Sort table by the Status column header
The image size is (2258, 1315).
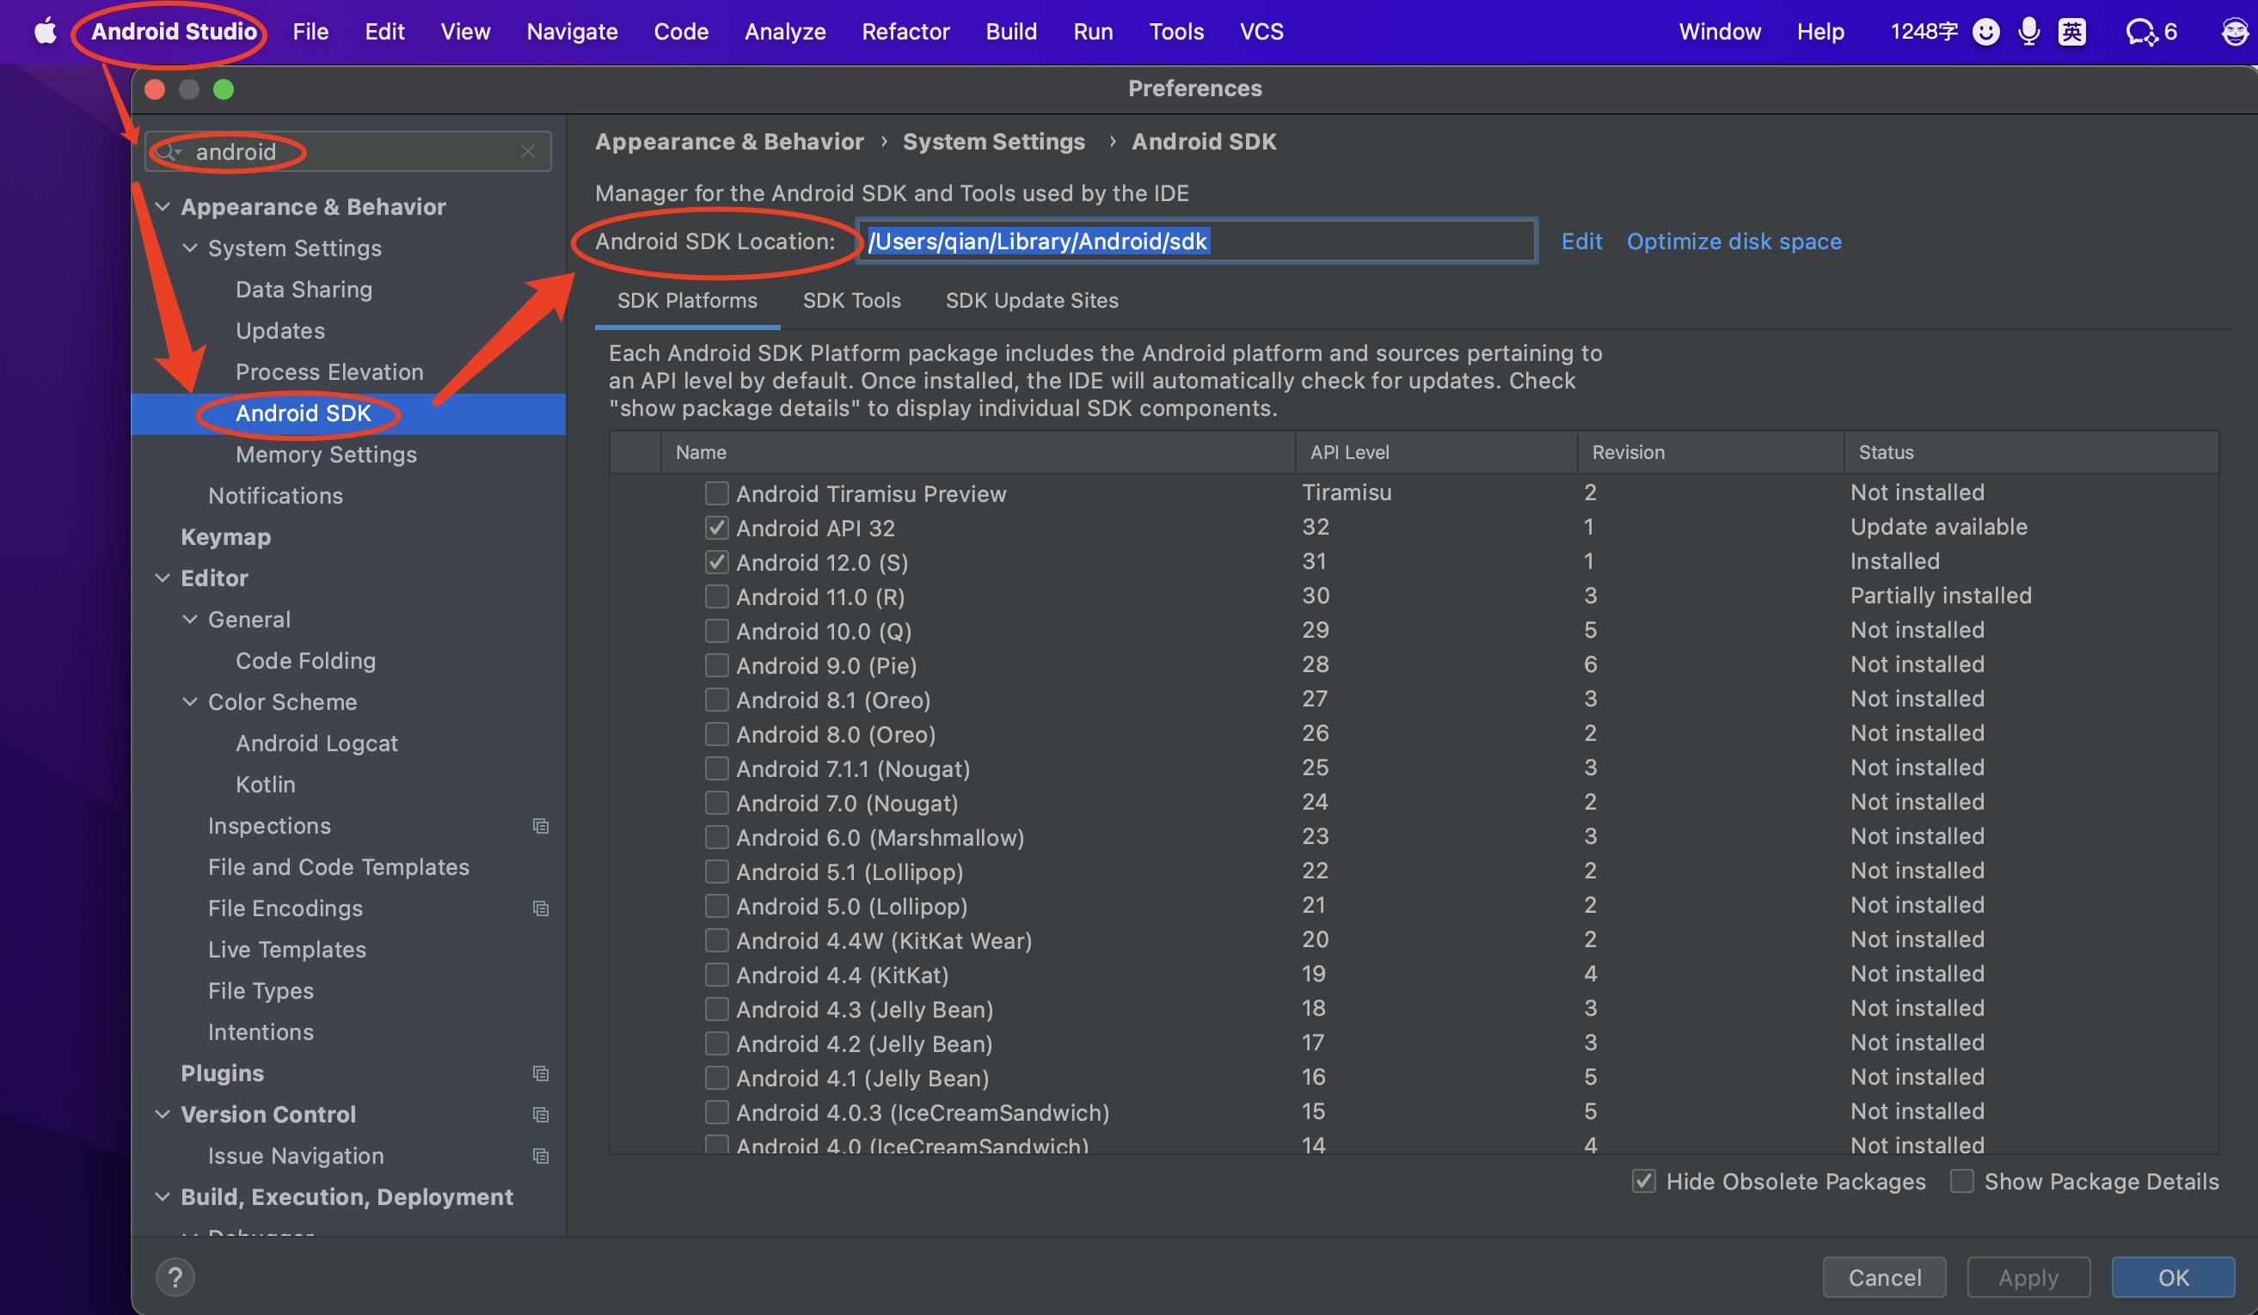2031,452
